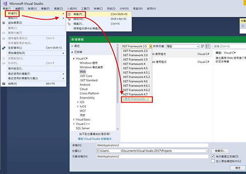Image resolution: width=246 pixels, height=174 pixels.
Task: Select .NET Framework 4.5.2 in version list
Action: click(136, 77)
